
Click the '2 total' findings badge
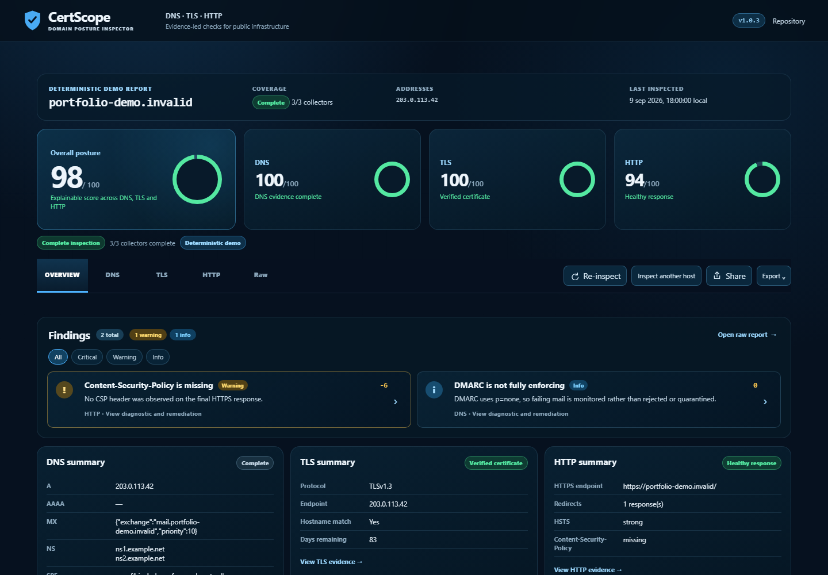(x=110, y=335)
